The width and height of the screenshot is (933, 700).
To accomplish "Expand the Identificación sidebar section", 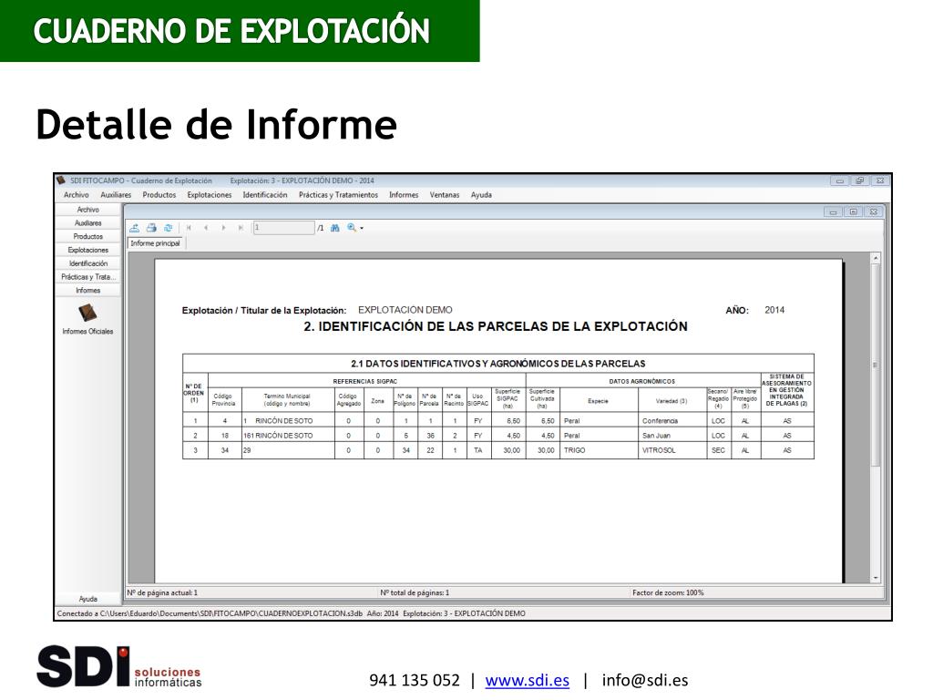I will point(88,263).
